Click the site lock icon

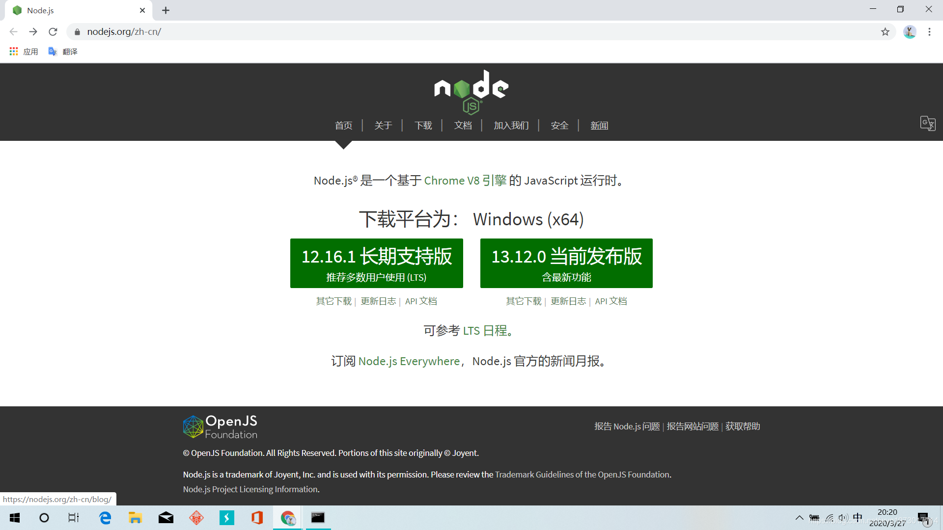point(77,32)
